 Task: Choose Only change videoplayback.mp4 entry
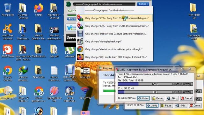click(115, 42)
